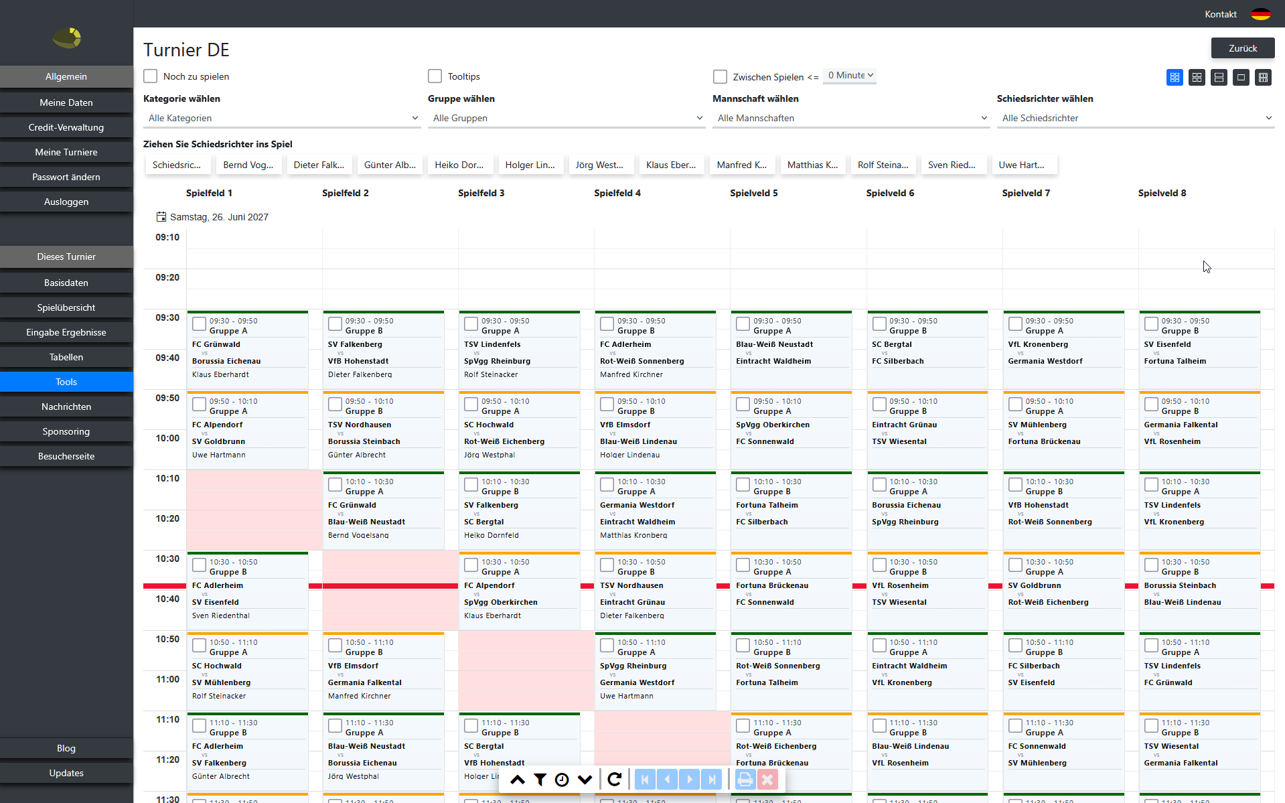Open Besucherseite in the sidebar

[66, 456]
